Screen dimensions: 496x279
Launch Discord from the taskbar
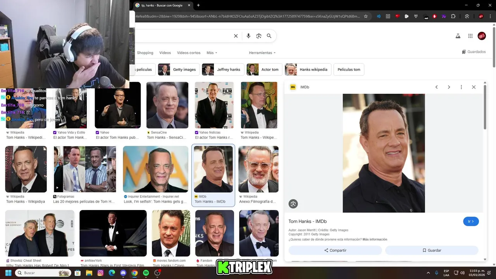tap(123, 273)
